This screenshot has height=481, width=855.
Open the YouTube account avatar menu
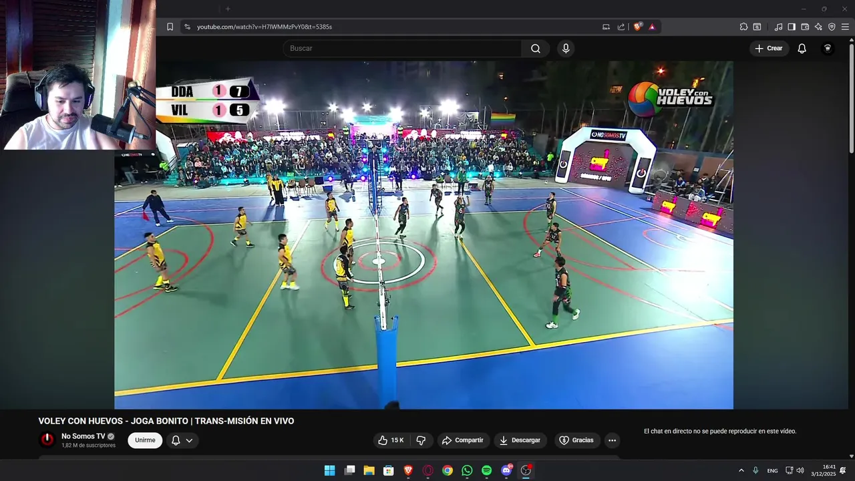click(828, 48)
